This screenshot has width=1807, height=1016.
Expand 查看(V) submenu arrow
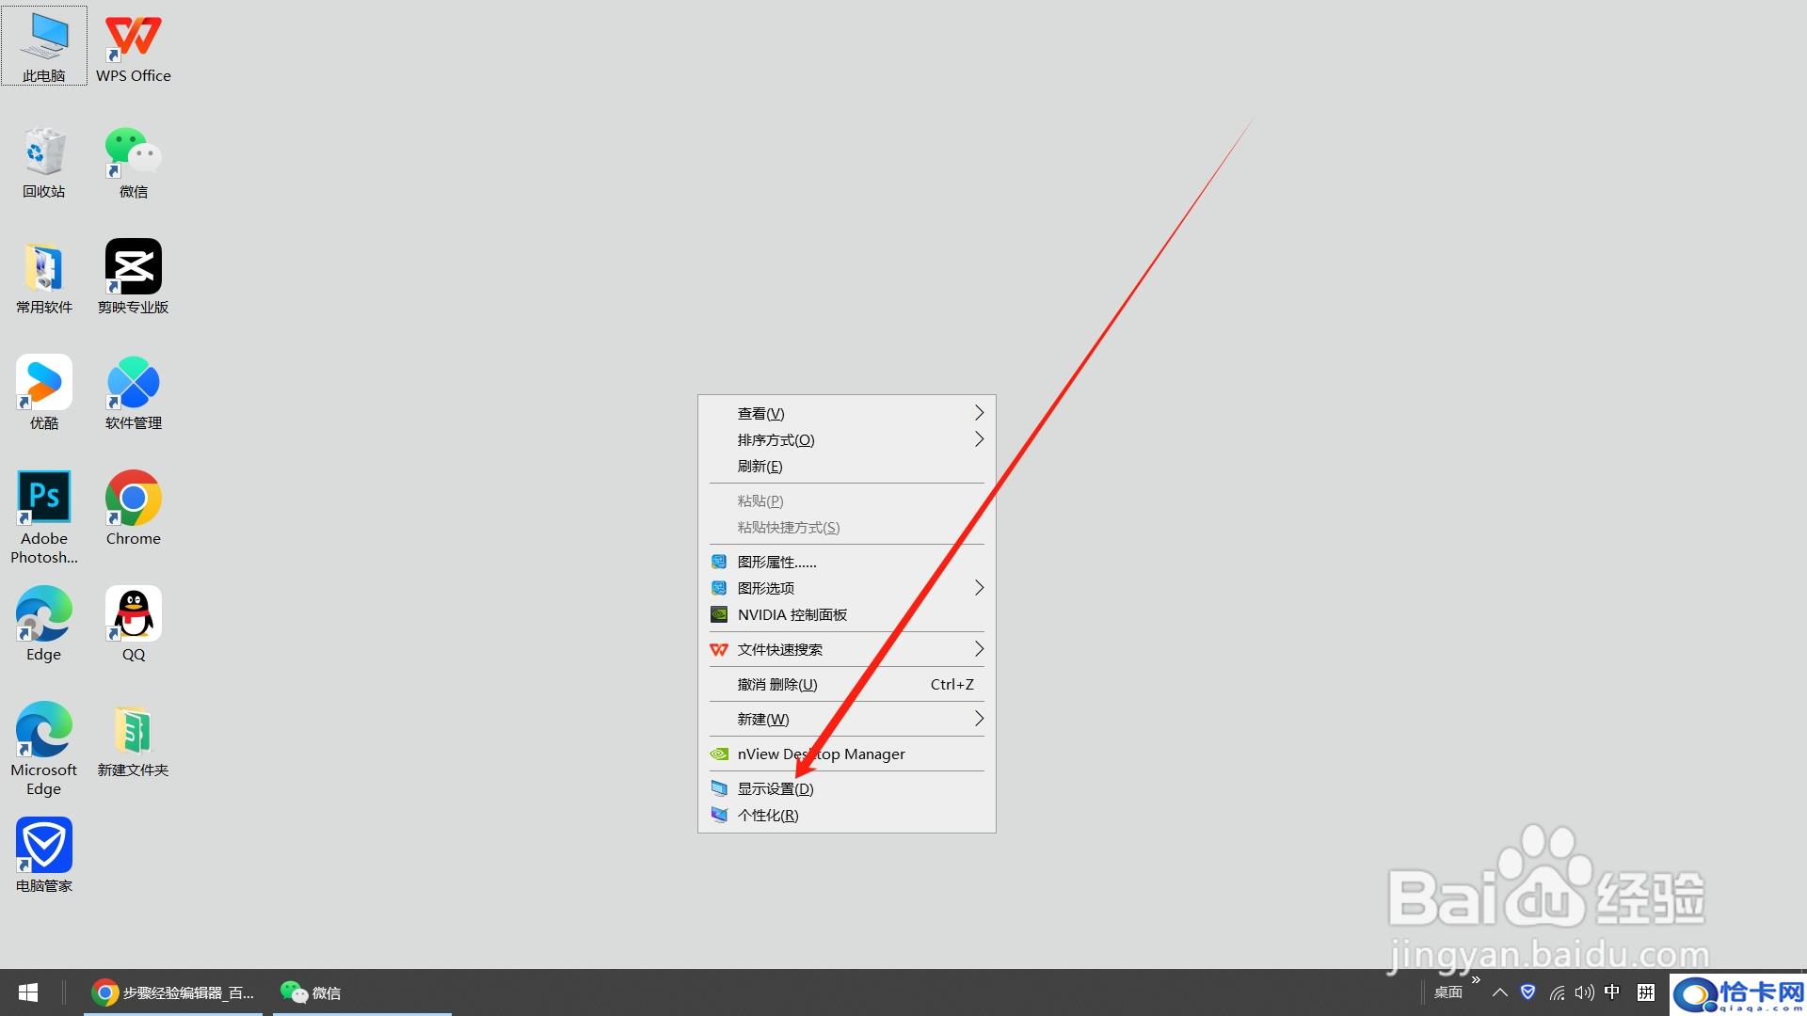click(979, 412)
